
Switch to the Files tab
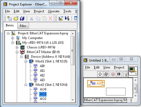pos(23,26)
